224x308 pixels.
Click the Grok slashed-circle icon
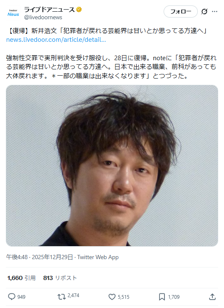point(204,12)
